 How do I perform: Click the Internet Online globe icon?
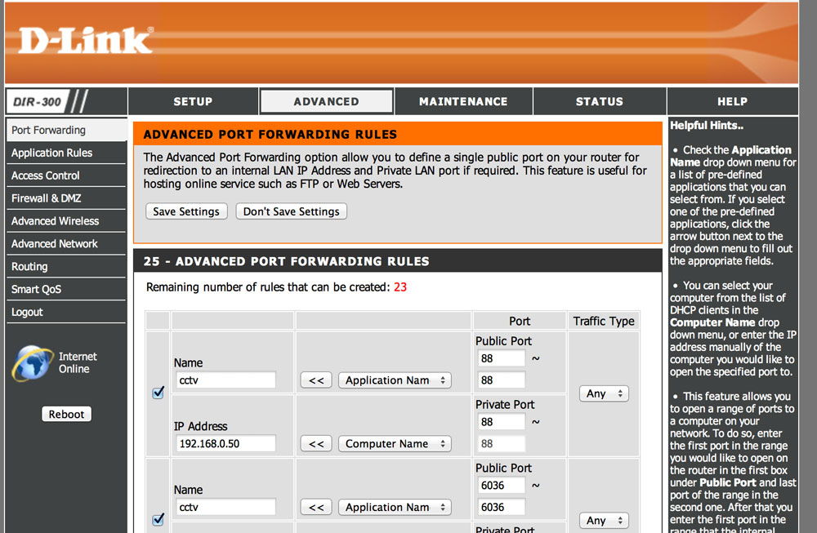tap(33, 363)
